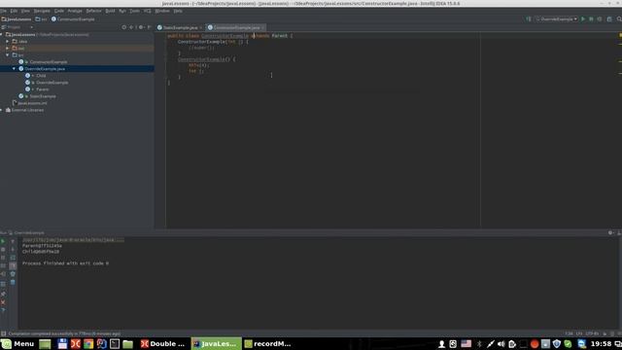Switch to StaticExample.java editor tab
Image resolution: width=622 pixels, height=350 pixels.
point(180,28)
